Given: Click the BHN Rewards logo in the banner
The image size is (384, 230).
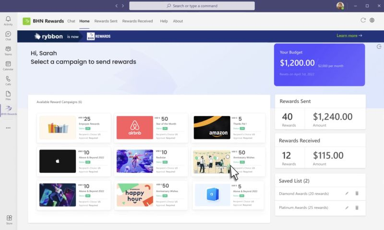Looking at the screenshot, I should (x=99, y=36).
